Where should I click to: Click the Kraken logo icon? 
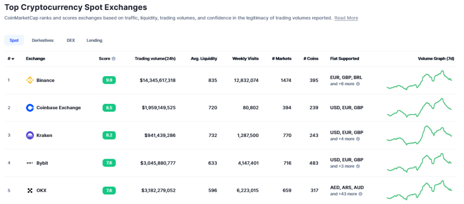coord(30,135)
